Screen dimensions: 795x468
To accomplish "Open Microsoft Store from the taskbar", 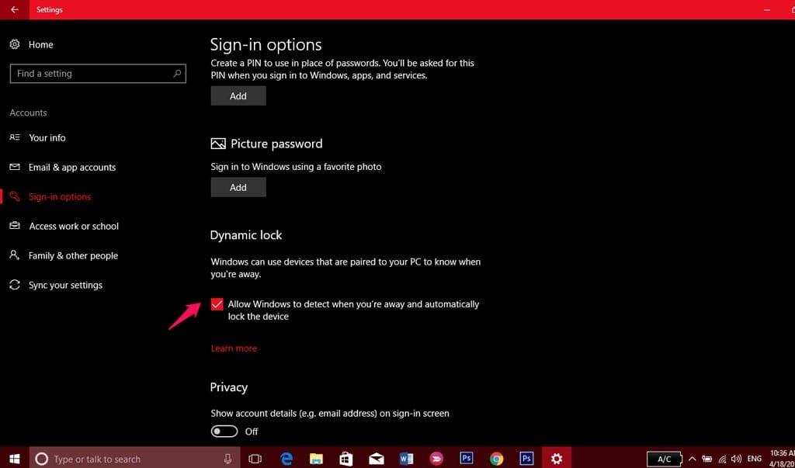I will pyautogui.click(x=346, y=459).
